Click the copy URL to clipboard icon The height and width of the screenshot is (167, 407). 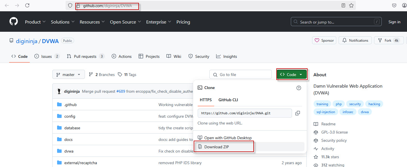pyautogui.click(x=298, y=113)
